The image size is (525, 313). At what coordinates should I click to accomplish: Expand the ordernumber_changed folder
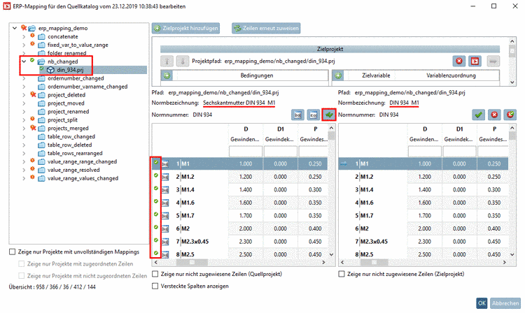click(x=24, y=78)
